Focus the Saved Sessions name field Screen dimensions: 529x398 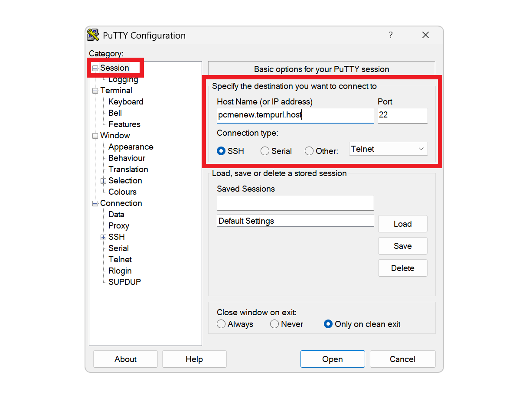[295, 203]
